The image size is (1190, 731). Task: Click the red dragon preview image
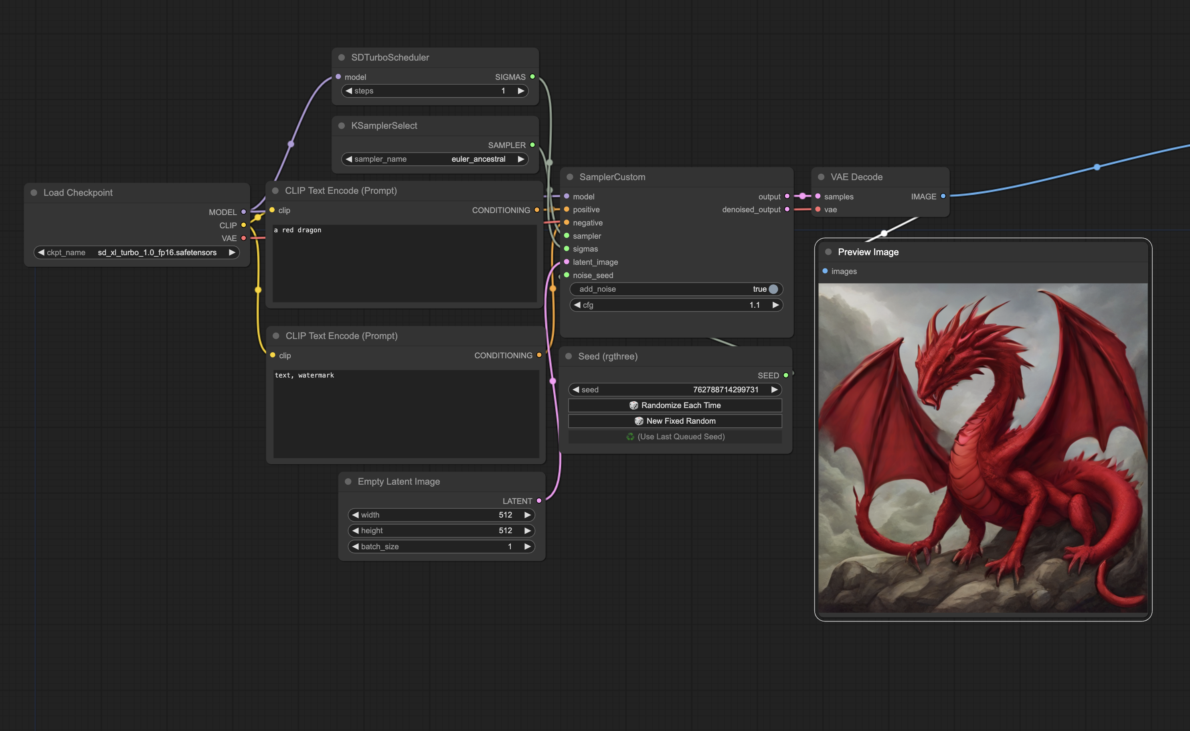[983, 448]
